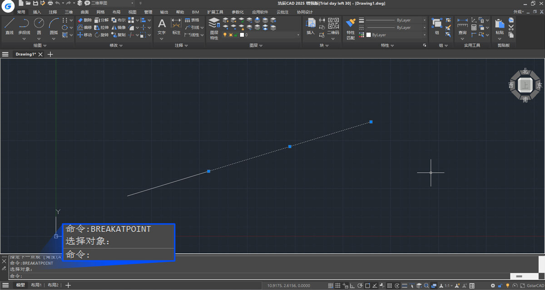Open the annotation scale 1:1 dropdown
Viewport: 545px width, 290px height.
(x=448, y=285)
